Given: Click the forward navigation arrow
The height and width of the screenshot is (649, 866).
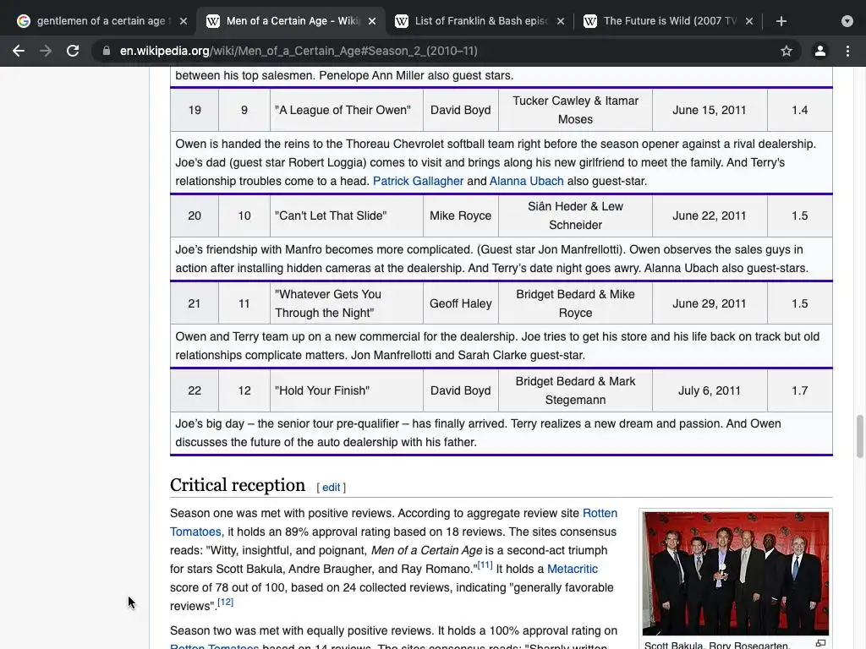Looking at the screenshot, I should [46, 51].
